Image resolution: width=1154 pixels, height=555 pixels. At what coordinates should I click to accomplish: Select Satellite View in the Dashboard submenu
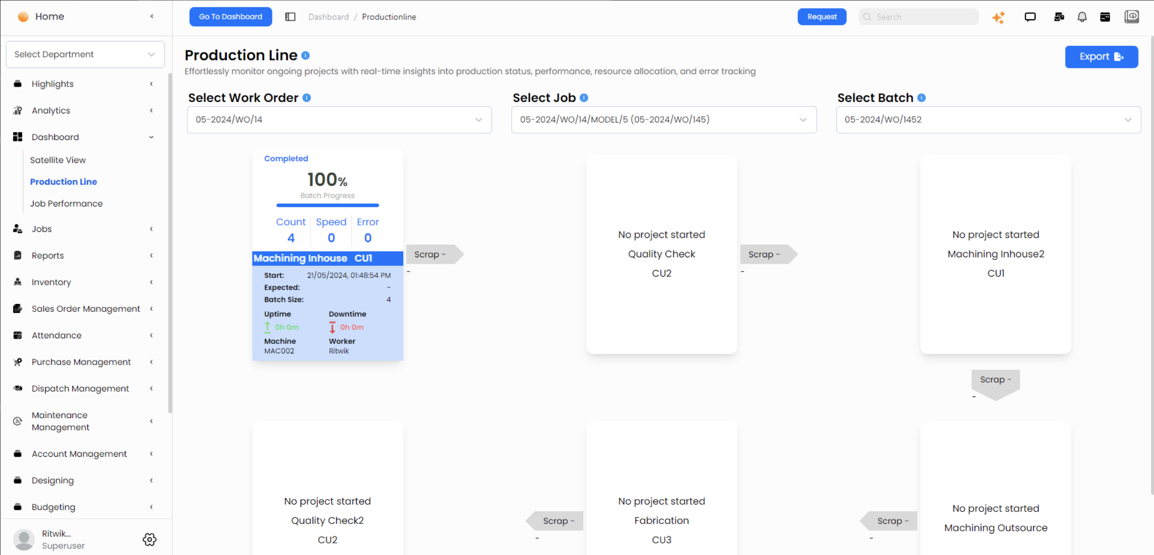(x=58, y=160)
